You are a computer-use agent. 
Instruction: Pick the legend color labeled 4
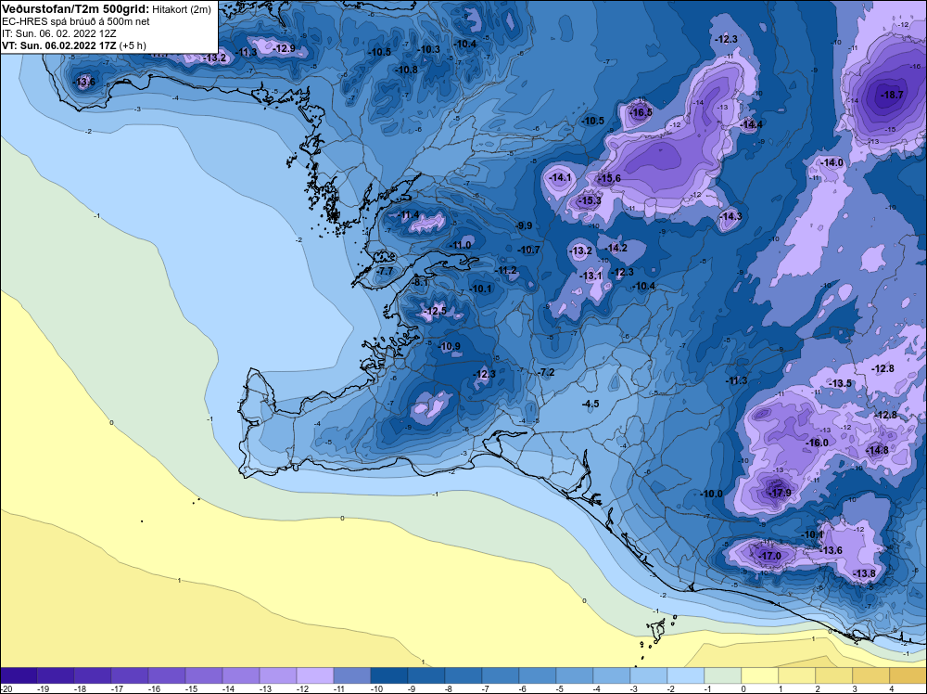tap(908, 675)
